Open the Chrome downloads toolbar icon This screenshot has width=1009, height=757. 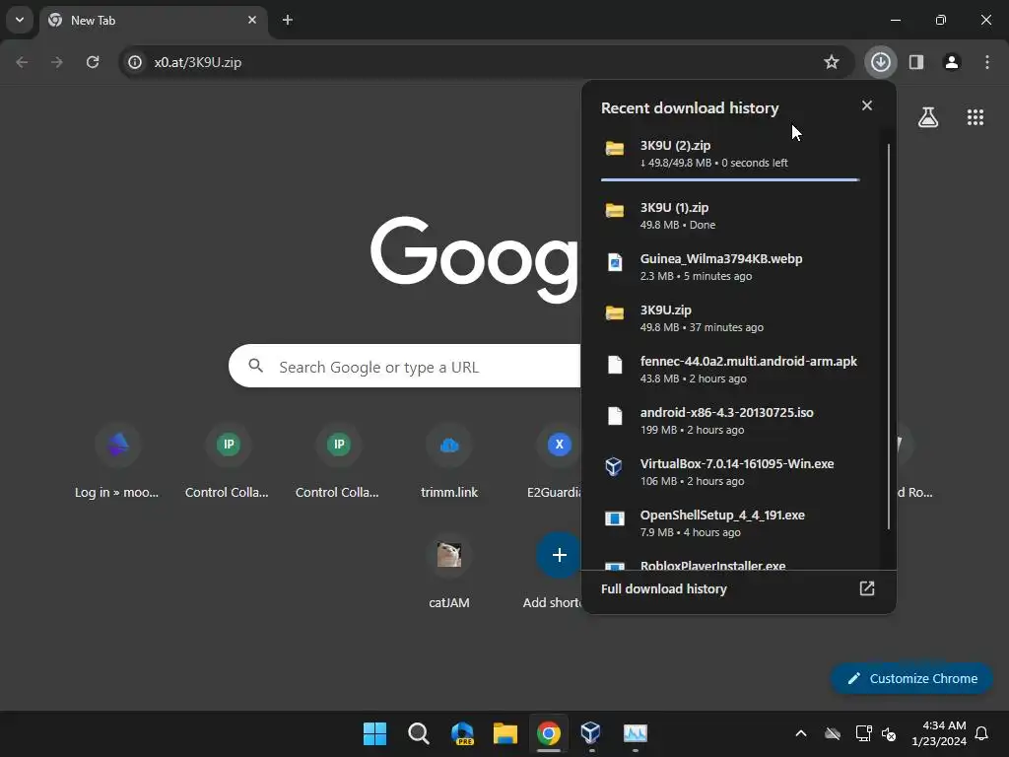click(x=880, y=62)
